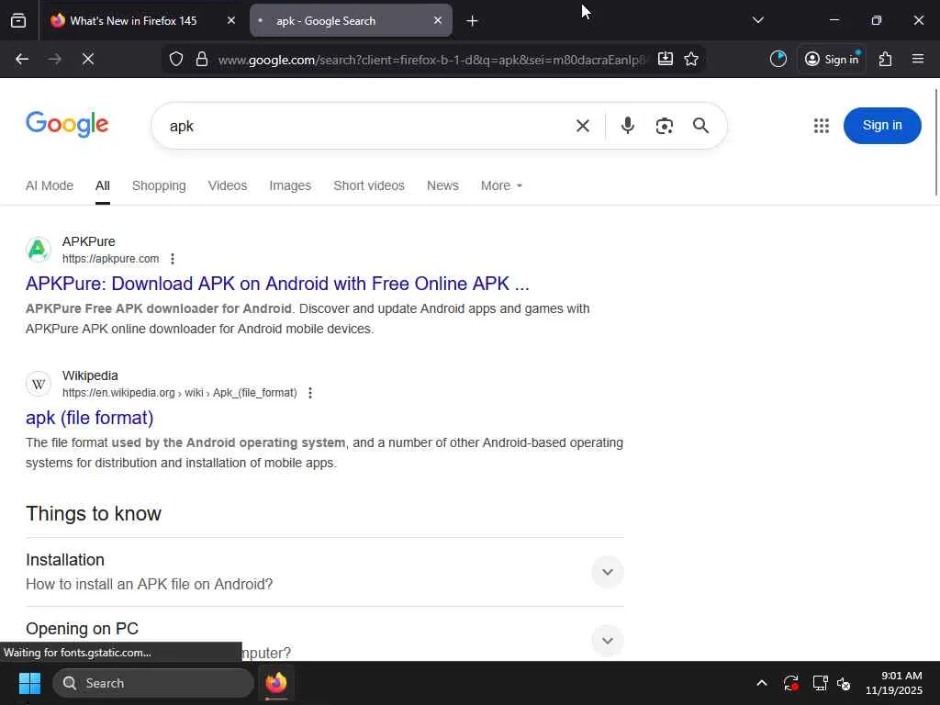The image size is (940, 705).
Task: Click the Installation heading text
Action: click(x=65, y=560)
